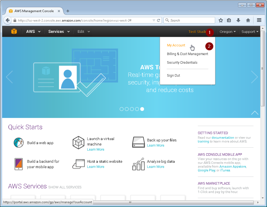Open the Firefox hamburger menu
Viewport: 267px width, 207px height.
tap(259, 20)
